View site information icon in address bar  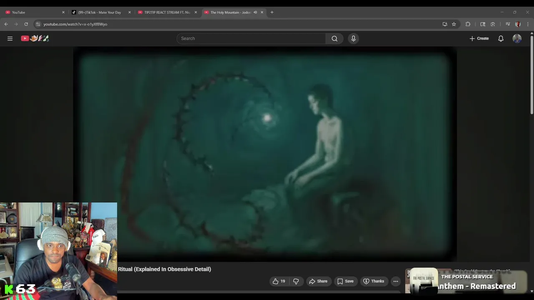pyautogui.click(x=38, y=24)
